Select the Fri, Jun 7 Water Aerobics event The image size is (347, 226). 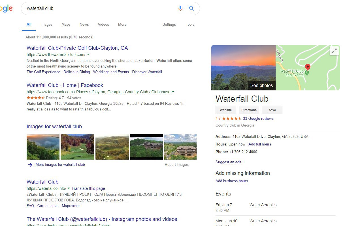point(276,208)
